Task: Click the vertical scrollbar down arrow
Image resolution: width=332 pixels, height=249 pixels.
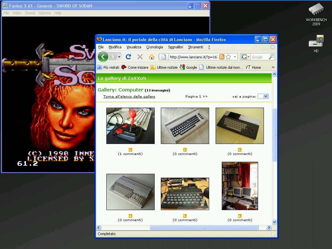Action: [x=274, y=222]
